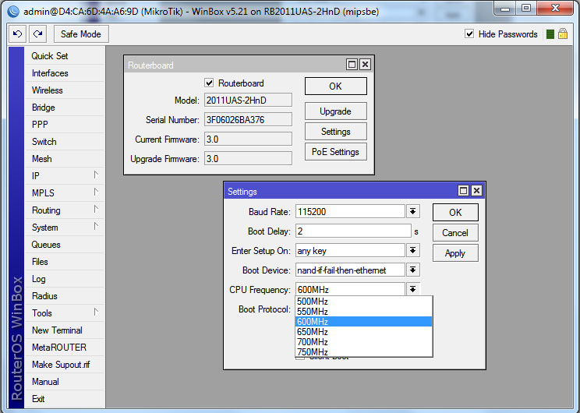
Task: Toggle the Hide Passwords checkbox
Action: [x=469, y=34]
